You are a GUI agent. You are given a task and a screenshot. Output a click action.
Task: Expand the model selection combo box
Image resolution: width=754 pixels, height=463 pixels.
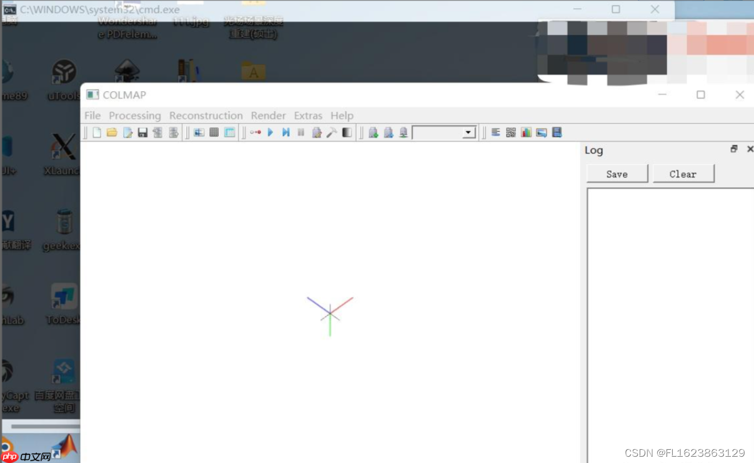(469, 133)
